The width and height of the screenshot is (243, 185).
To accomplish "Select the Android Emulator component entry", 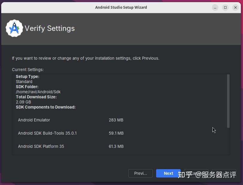I will point(34,120).
